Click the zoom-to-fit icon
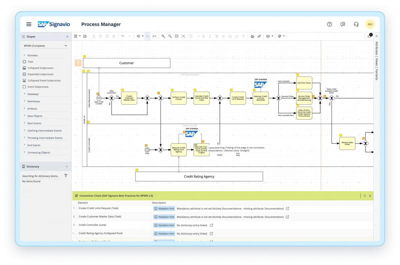This screenshot has height=265, width=400. point(183,36)
